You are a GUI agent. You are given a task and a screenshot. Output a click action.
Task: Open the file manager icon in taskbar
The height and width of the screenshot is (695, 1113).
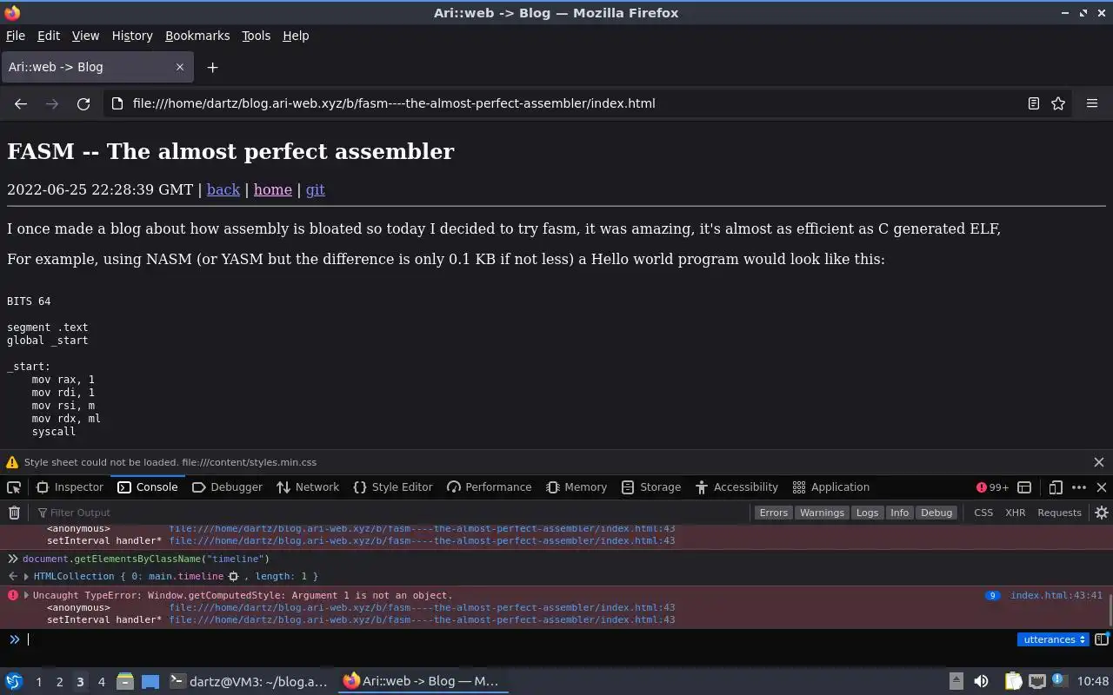click(125, 681)
